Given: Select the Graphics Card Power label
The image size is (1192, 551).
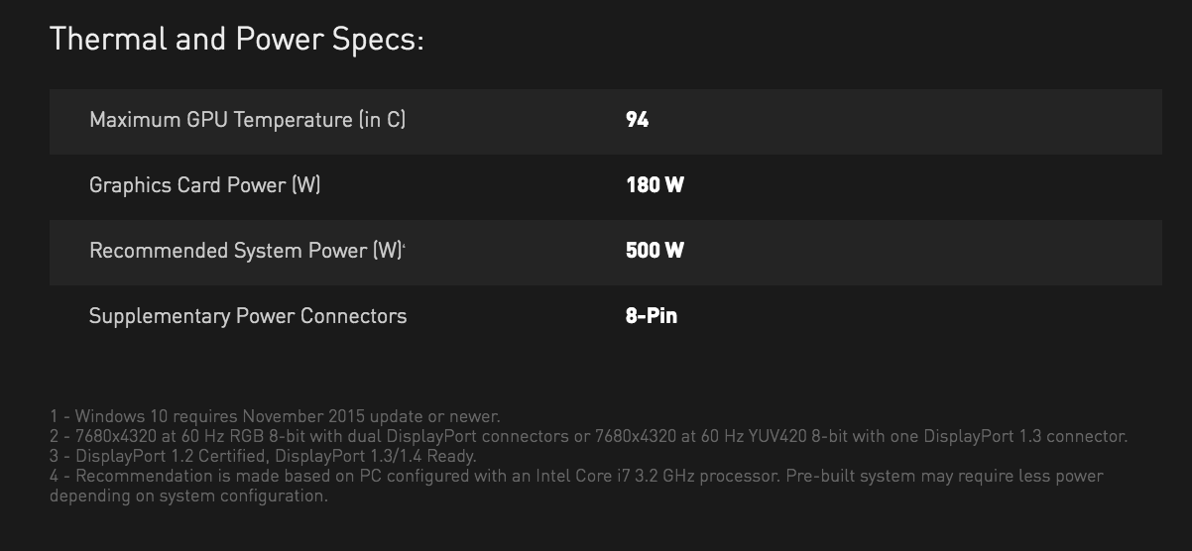Looking at the screenshot, I should point(204,185).
